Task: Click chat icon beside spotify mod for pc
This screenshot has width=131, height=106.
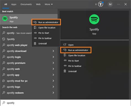Action: pos(4,81)
